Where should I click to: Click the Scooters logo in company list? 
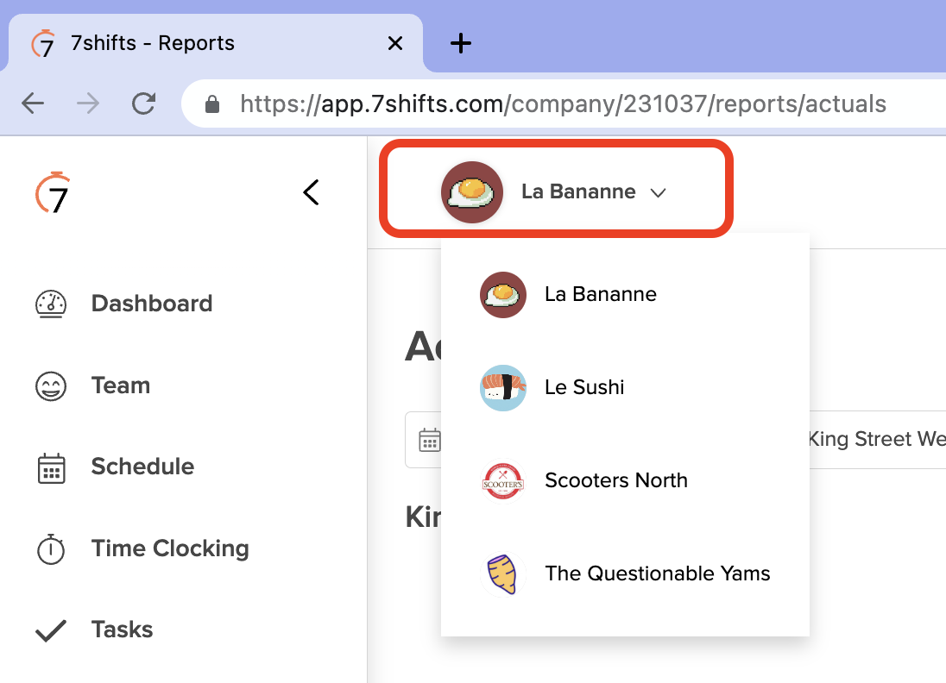coord(503,480)
